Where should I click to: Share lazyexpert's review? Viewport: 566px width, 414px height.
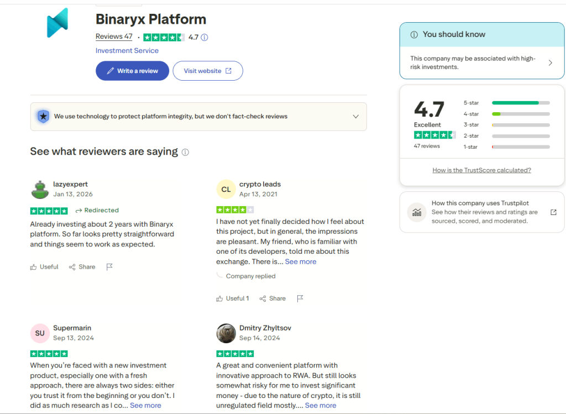[x=82, y=267]
